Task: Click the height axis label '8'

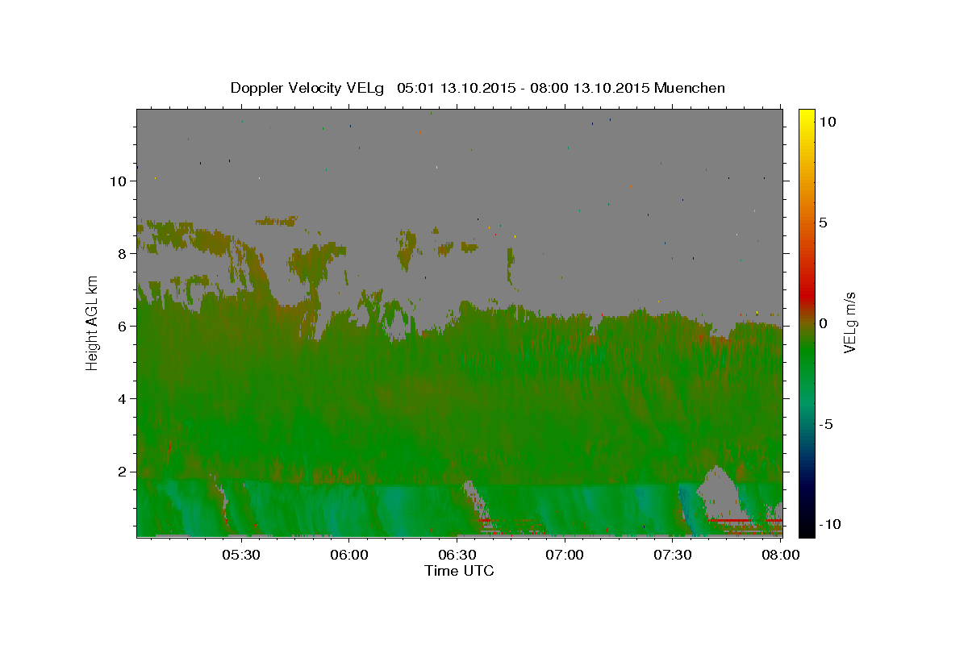Action: (123, 254)
